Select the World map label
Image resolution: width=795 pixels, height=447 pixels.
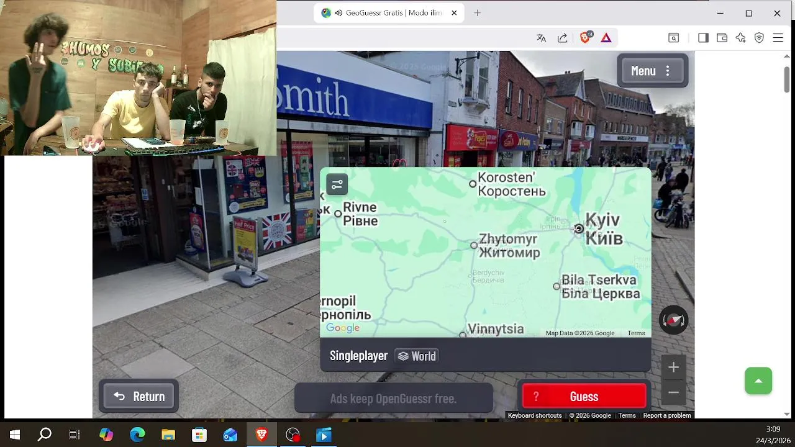[417, 356]
